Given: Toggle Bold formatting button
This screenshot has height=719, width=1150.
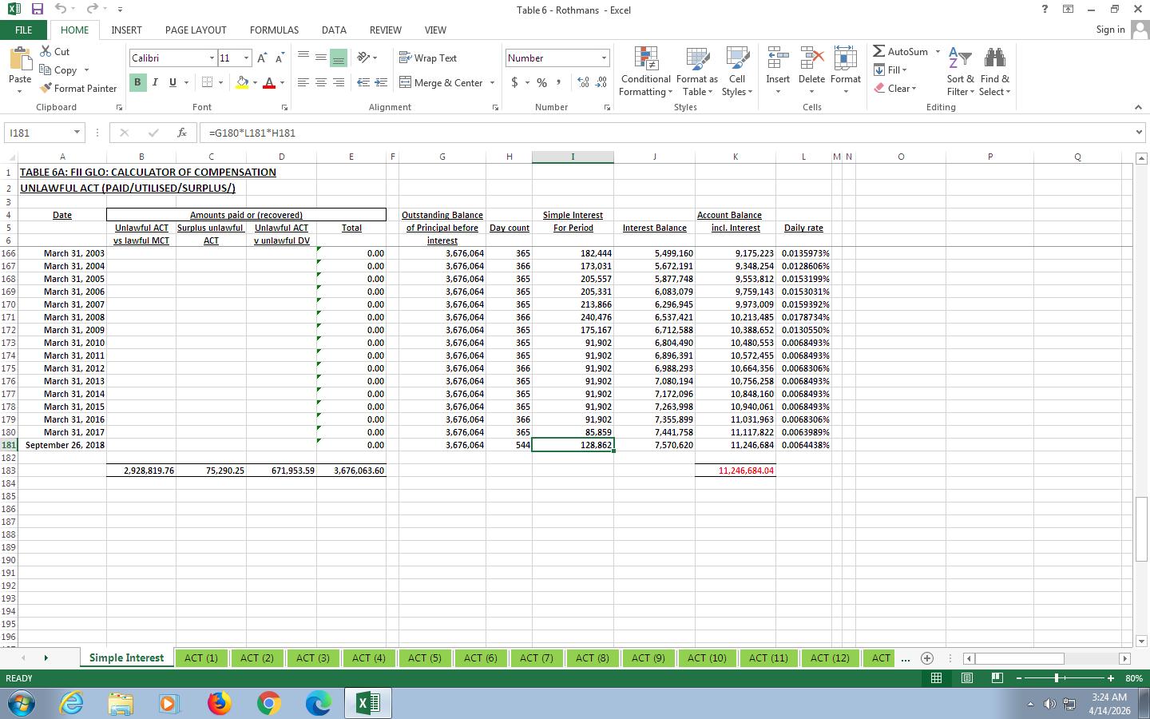Looking at the screenshot, I should pyautogui.click(x=137, y=82).
